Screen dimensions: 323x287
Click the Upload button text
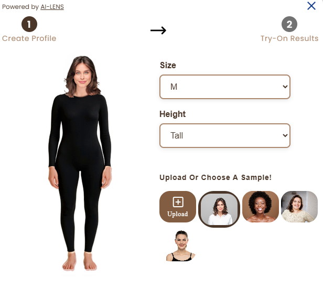[x=178, y=214]
